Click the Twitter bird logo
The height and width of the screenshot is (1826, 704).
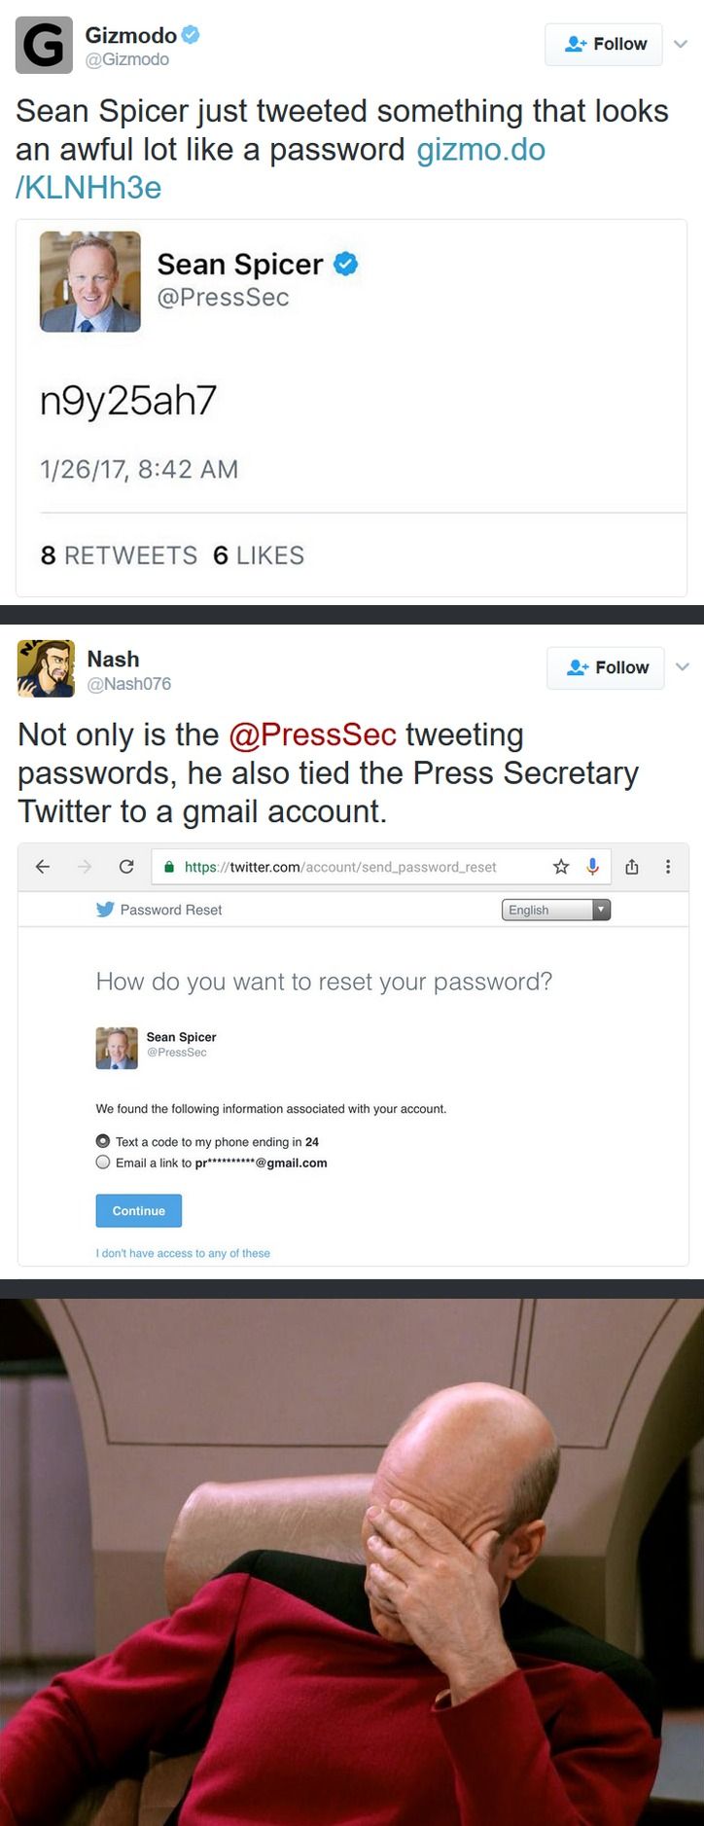point(105,910)
